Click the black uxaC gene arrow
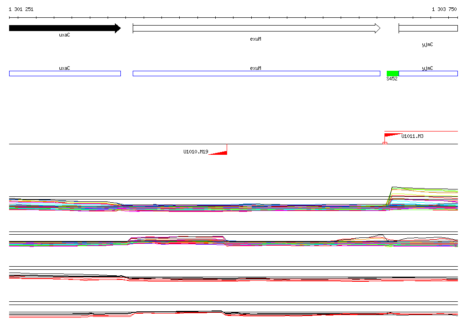The height and width of the screenshot is (326, 467). 65,28
